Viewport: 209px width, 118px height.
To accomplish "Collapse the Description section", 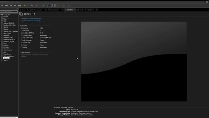I will [x=20, y=52].
